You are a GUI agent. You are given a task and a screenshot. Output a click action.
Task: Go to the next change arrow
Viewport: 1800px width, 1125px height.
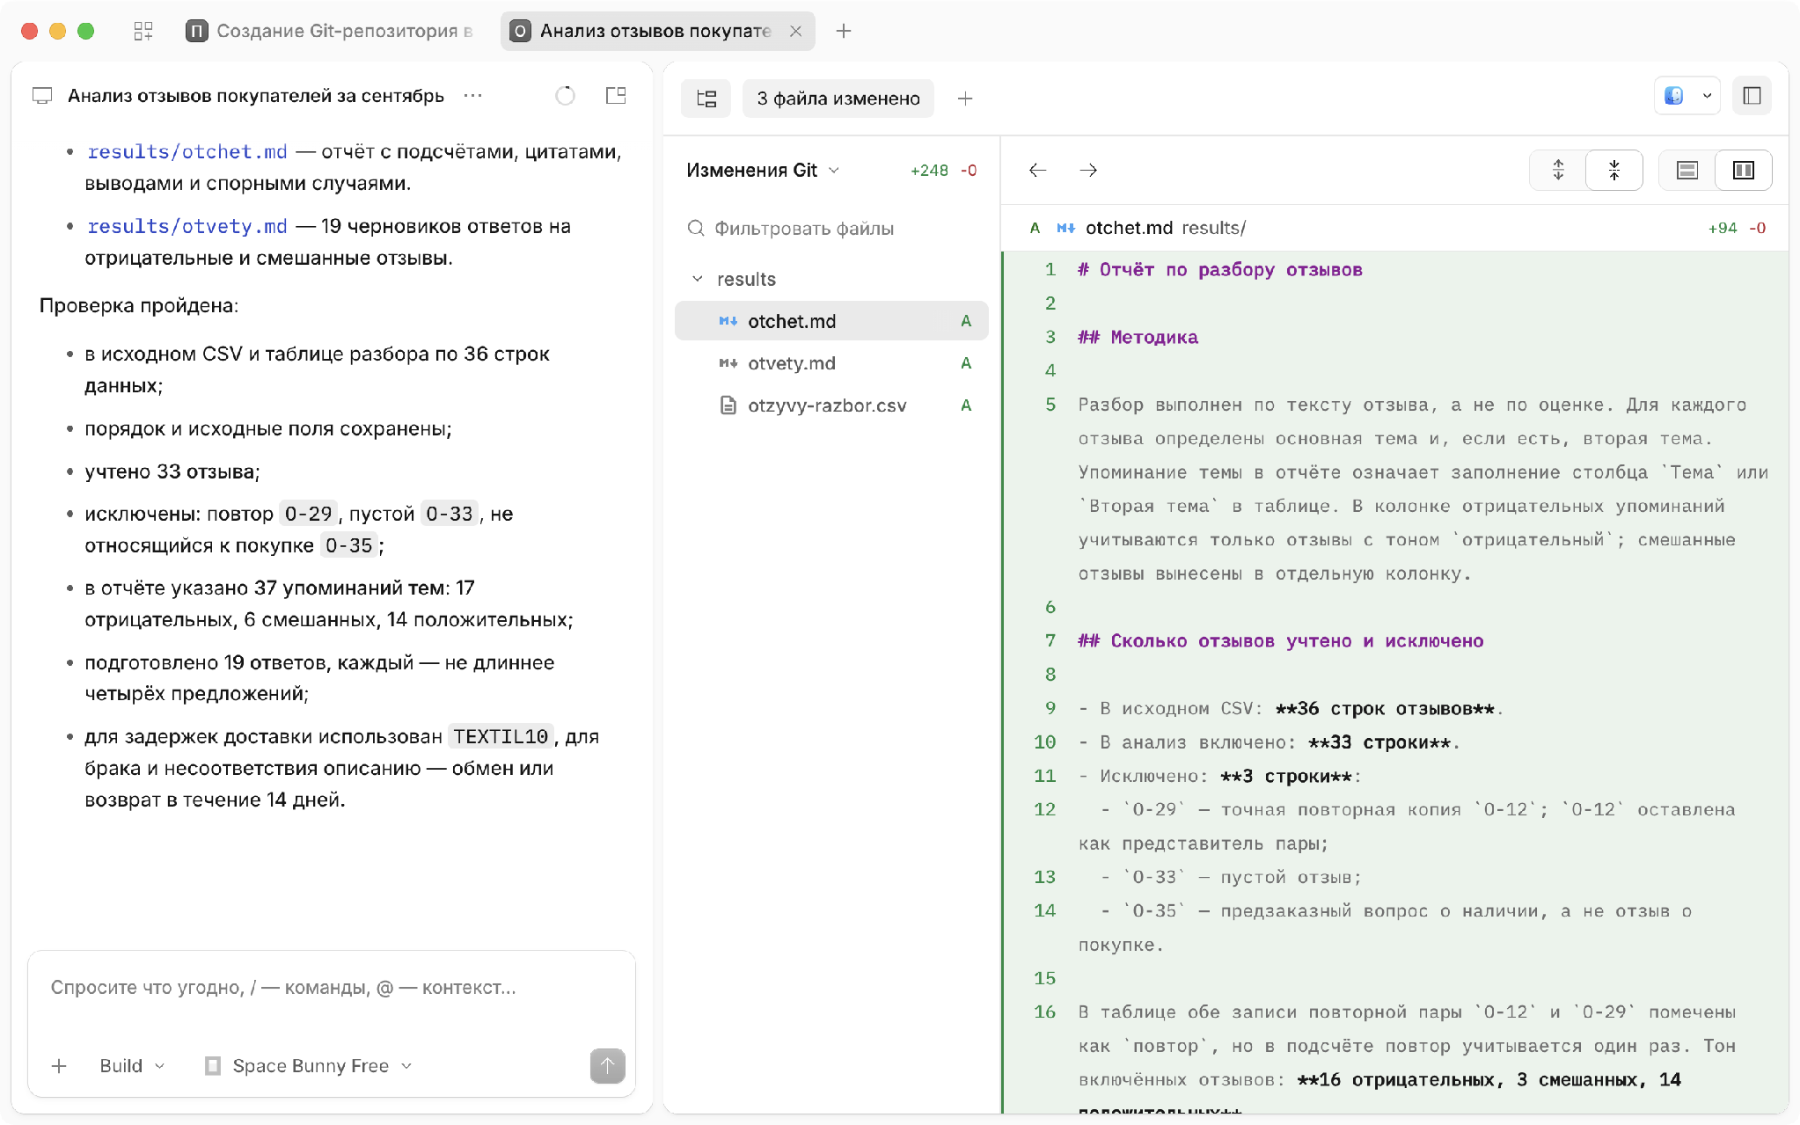pyautogui.click(x=1088, y=171)
